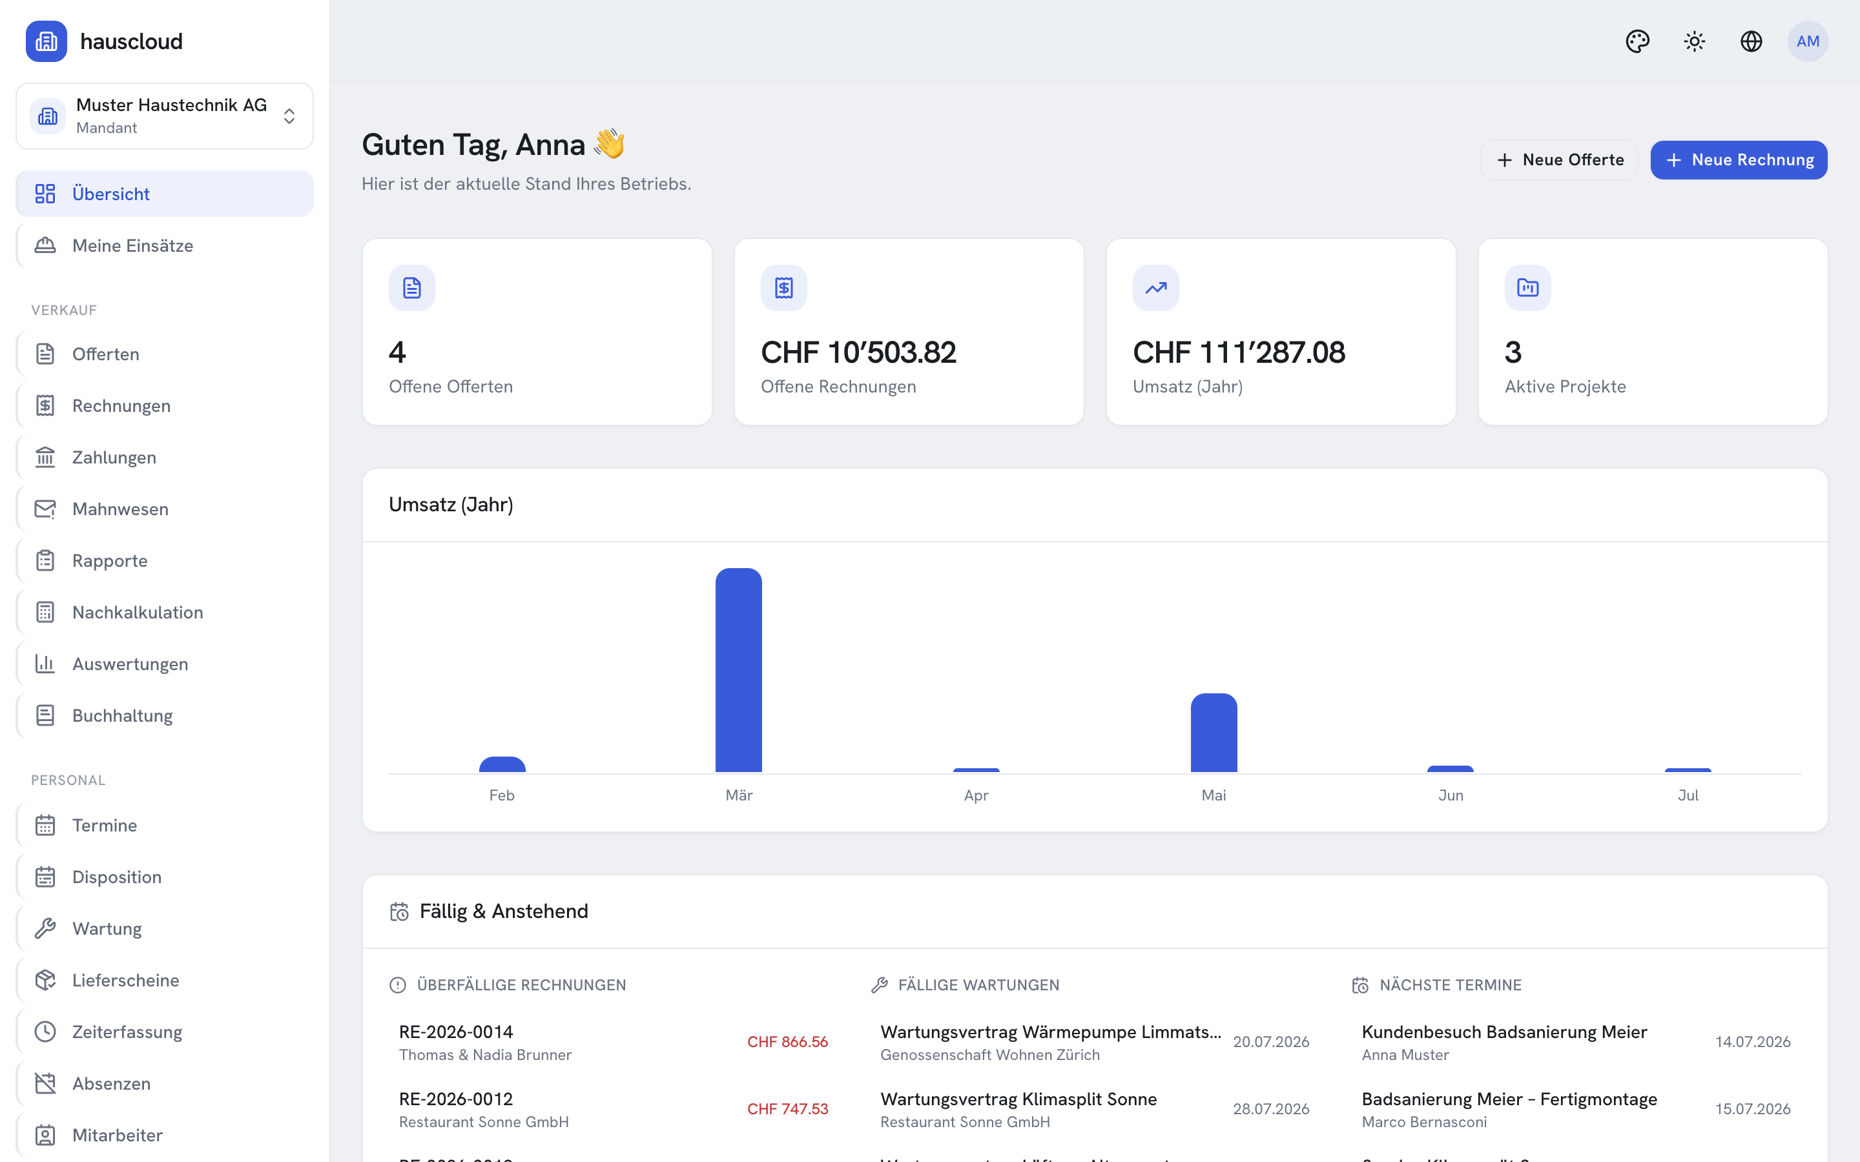
Task: Go to Rechnungen in sidebar
Action: pyautogui.click(x=165, y=406)
